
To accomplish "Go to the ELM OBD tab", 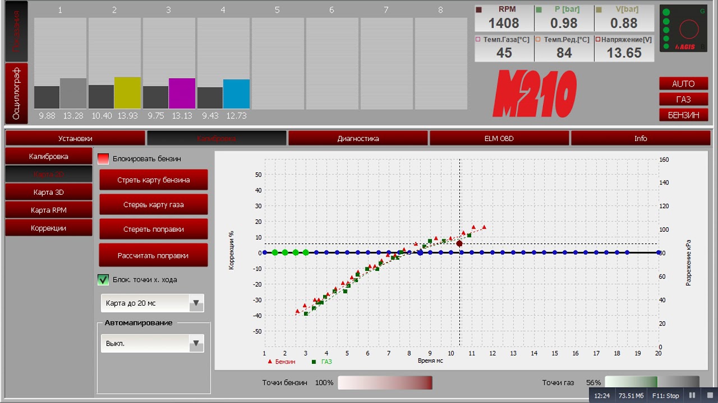I will tap(499, 138).
